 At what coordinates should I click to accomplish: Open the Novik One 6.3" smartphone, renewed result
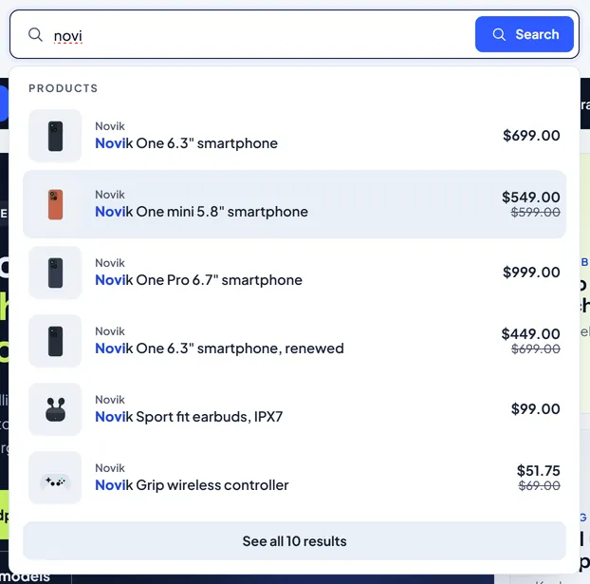click(x=294, y=341)
